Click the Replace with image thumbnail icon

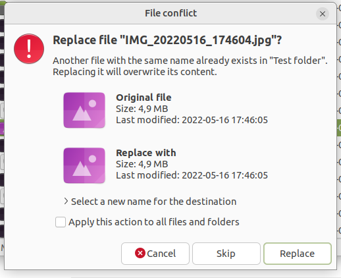click(84, 165)
